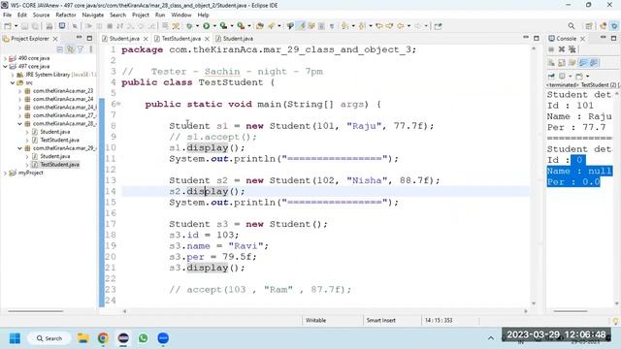Click the External Tools run icon

pyautogui.click(x=241, y=26)
